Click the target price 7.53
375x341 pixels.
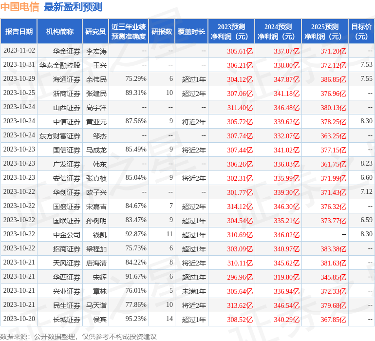point(366,64)
